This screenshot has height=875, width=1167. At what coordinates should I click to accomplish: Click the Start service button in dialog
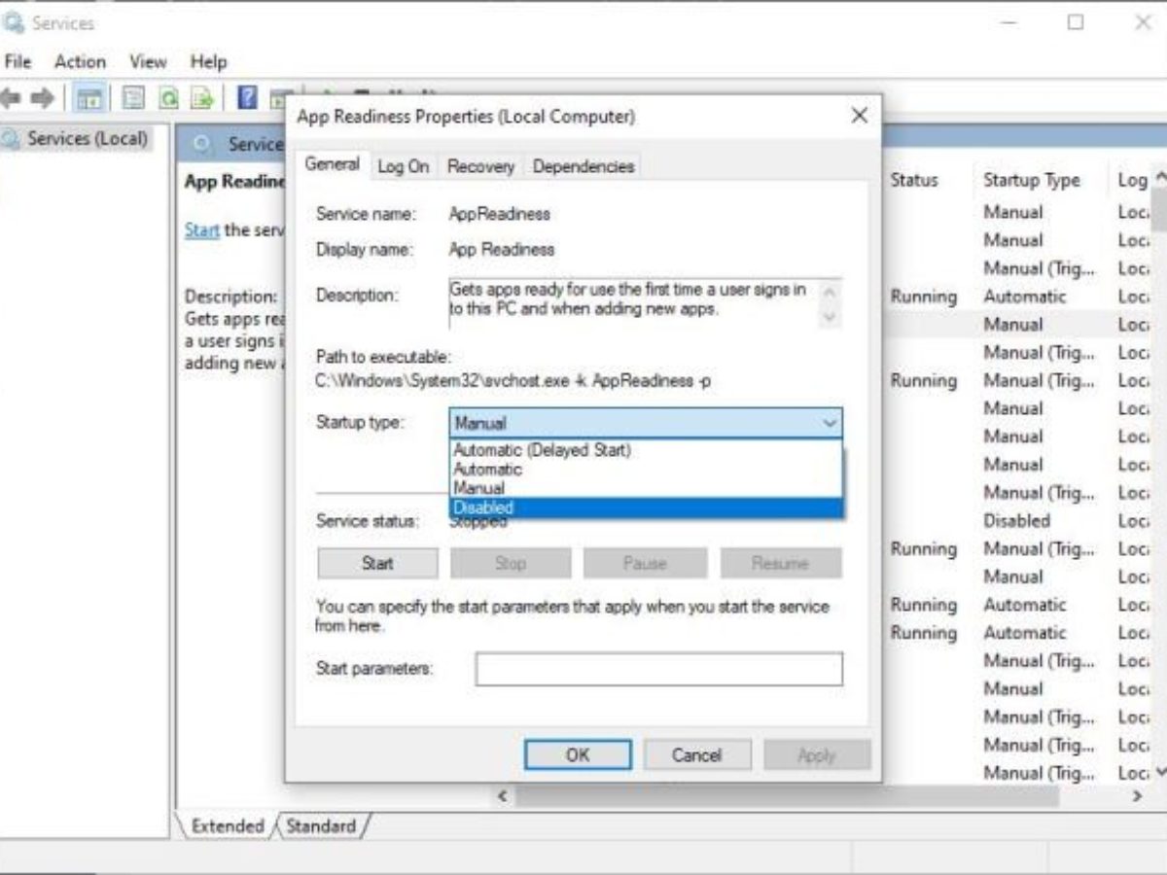pyautogui.click(x=377, y=563)
